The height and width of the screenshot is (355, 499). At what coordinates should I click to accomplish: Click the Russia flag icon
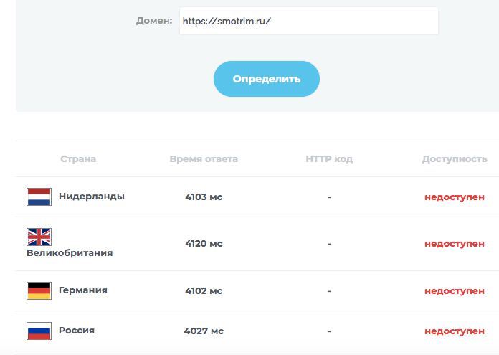tap(39, 331)
